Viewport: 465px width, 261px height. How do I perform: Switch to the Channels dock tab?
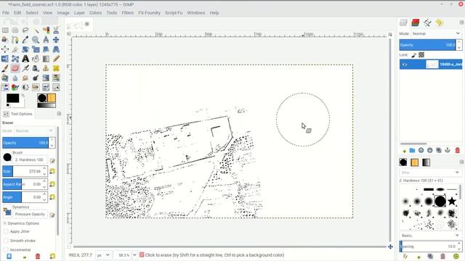tap(415, 22)
